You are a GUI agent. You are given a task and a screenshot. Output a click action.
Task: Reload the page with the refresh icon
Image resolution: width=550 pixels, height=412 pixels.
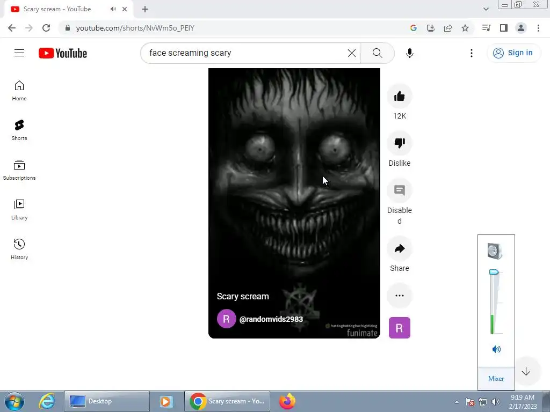click(46, 28)
